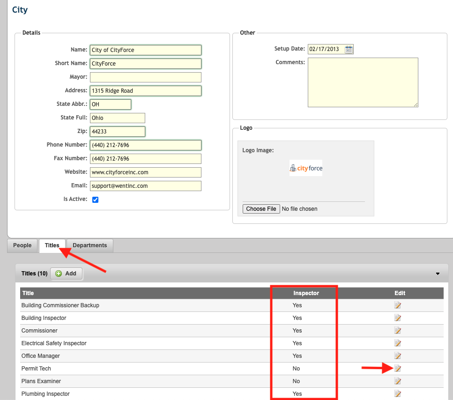Viewport: 453px width, 400px height.
Task: Click the Phone Number field
Action: [146, 145]
